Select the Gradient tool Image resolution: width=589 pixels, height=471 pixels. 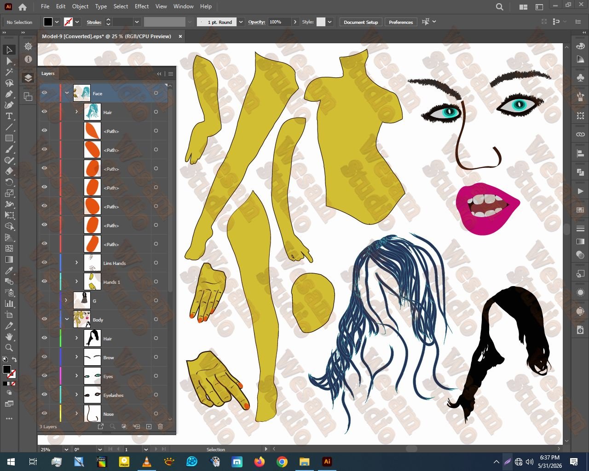point(9,259)
